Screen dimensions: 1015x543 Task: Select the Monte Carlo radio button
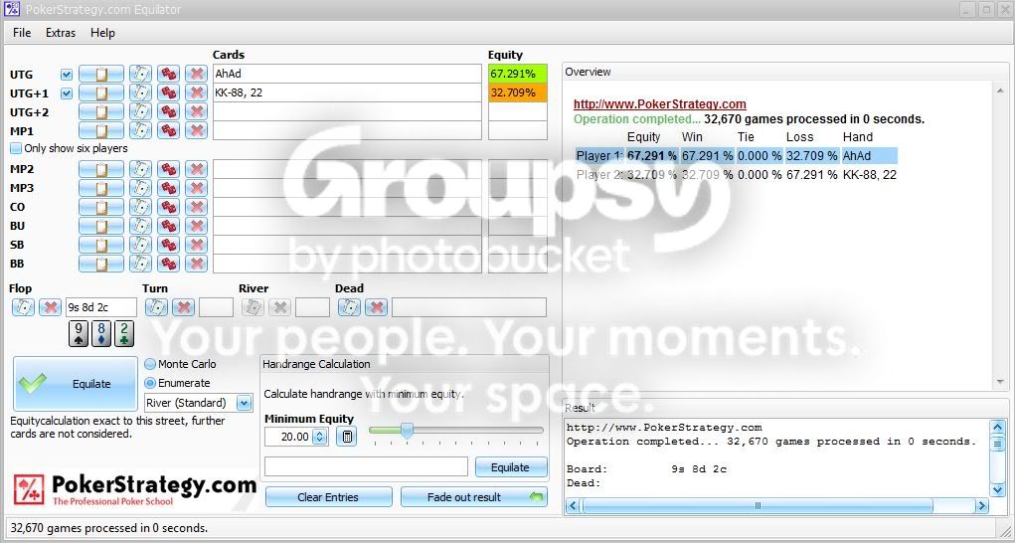pyautogui.click(x=150, y=364)
